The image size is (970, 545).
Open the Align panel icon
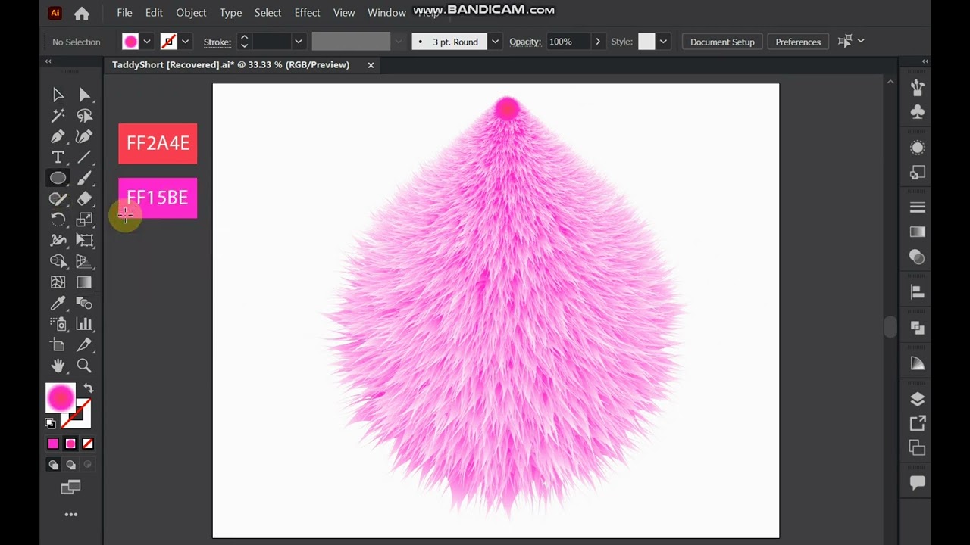click(918, 292)
